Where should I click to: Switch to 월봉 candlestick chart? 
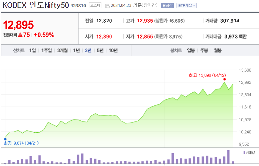(x=218, y=50)
